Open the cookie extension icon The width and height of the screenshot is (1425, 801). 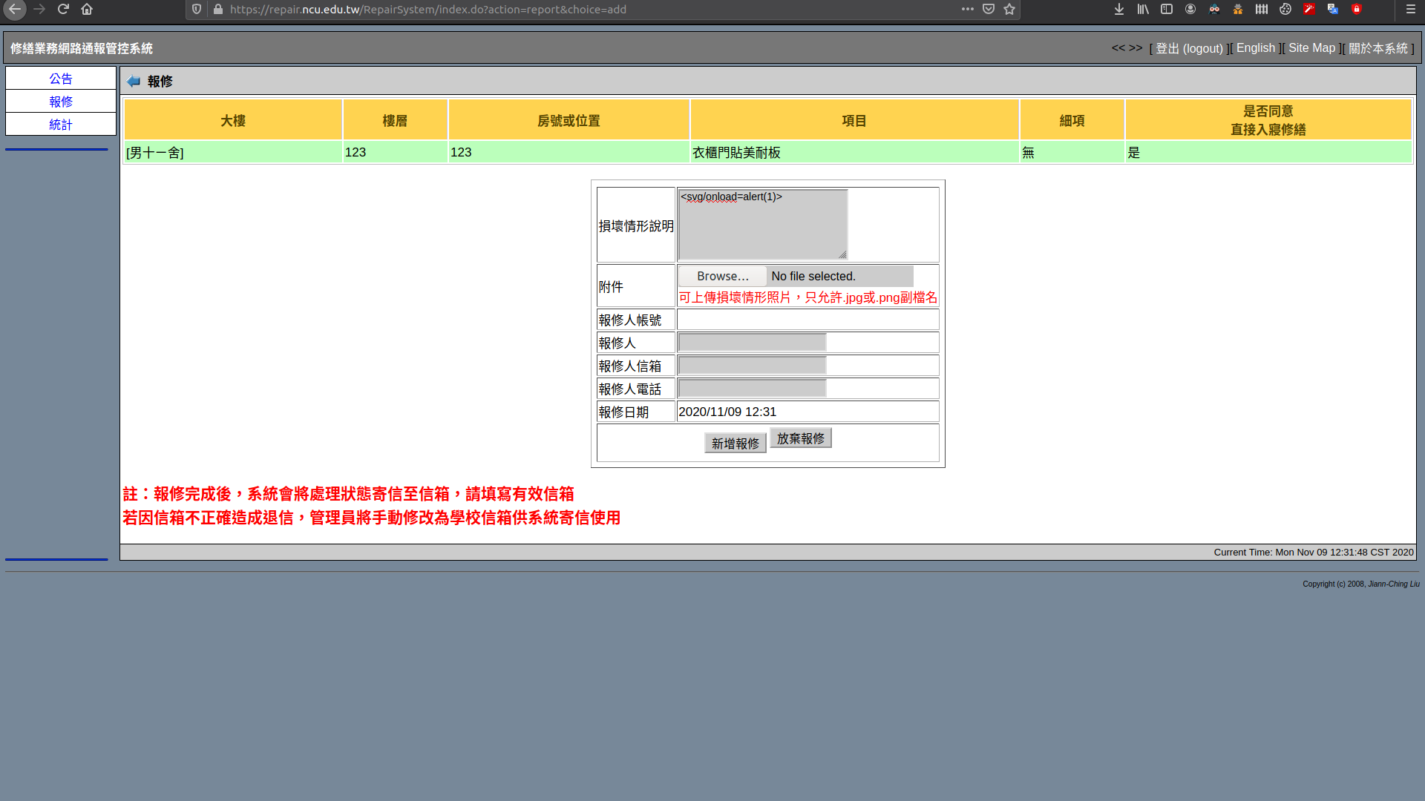click(1285, 9)
